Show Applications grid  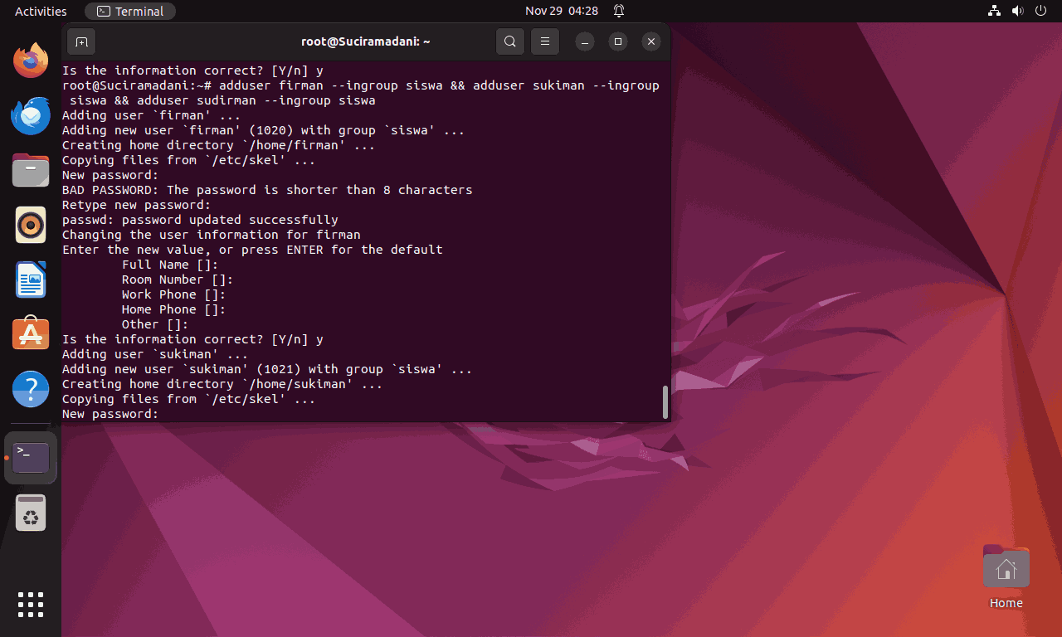pos(31,605)
